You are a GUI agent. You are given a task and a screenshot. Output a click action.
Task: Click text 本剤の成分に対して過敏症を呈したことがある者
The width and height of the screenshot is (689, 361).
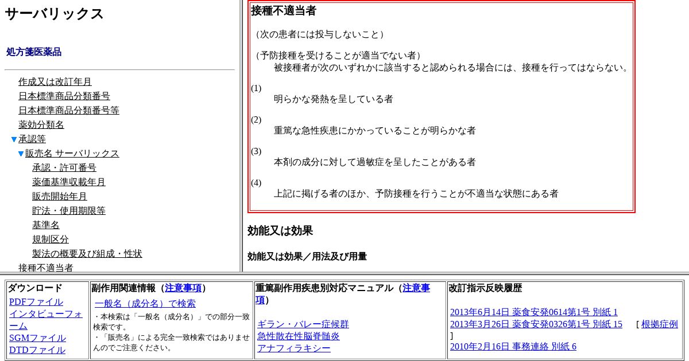pos(375,162)
